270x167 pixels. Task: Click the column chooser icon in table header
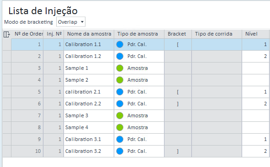click(x=7, y=34)
